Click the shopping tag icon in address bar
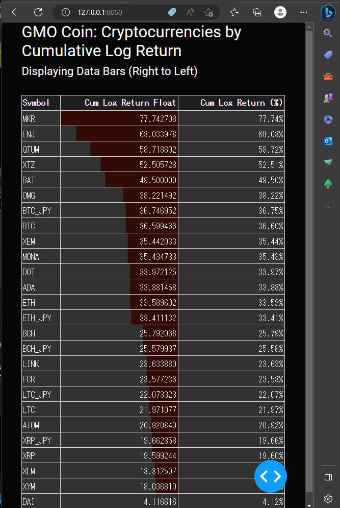Screen dimensions: 340x508 point(172,12)
